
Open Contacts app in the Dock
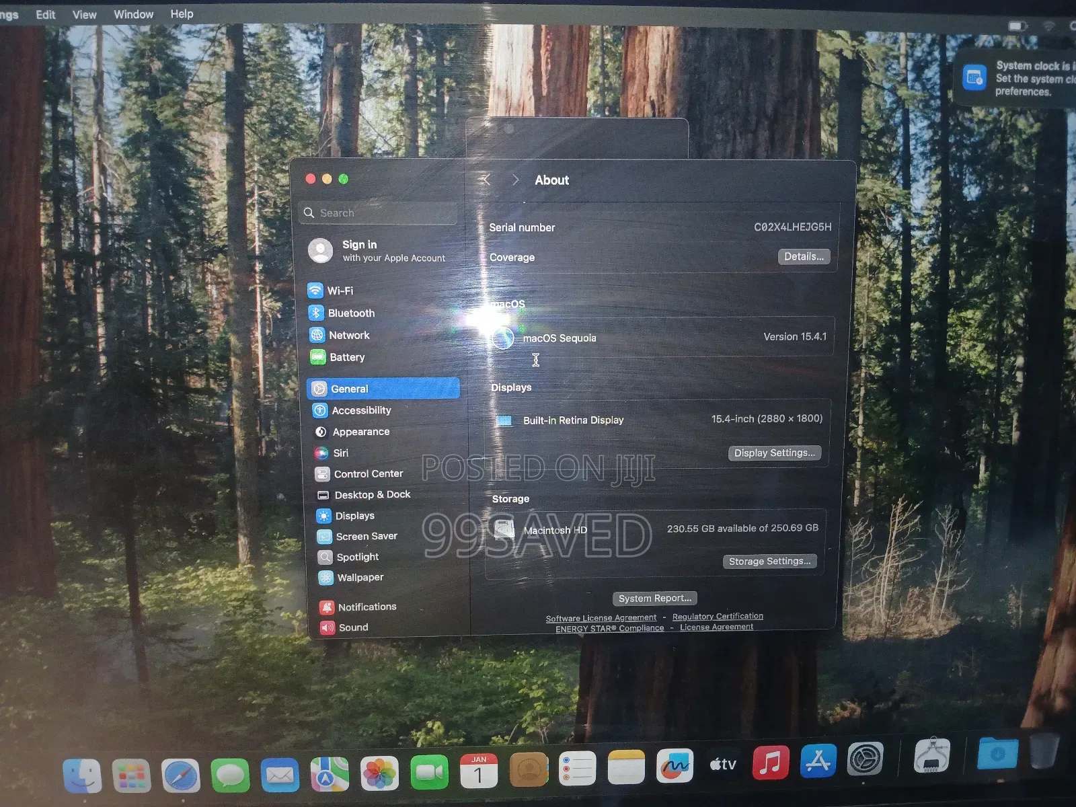529,769
